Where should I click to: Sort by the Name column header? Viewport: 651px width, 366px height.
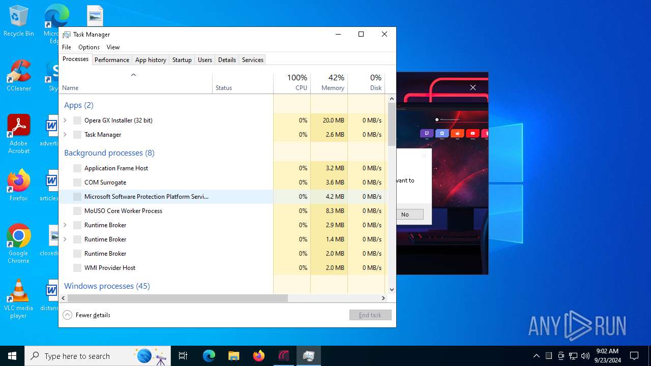[135, 83]
